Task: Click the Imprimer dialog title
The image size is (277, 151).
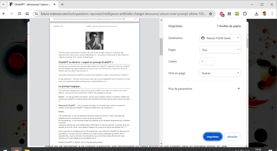Action: [x=175, y=26]
